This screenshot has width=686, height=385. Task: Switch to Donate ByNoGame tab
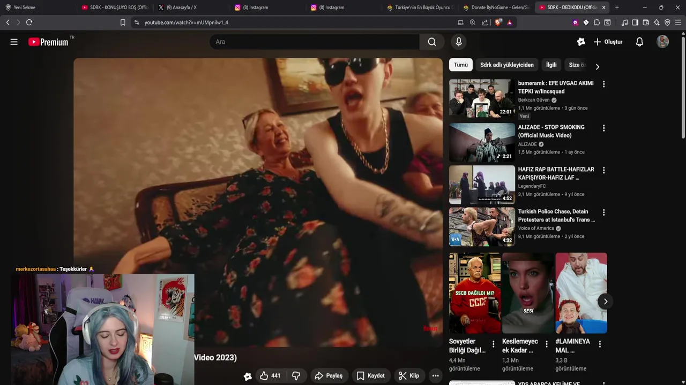496,7
